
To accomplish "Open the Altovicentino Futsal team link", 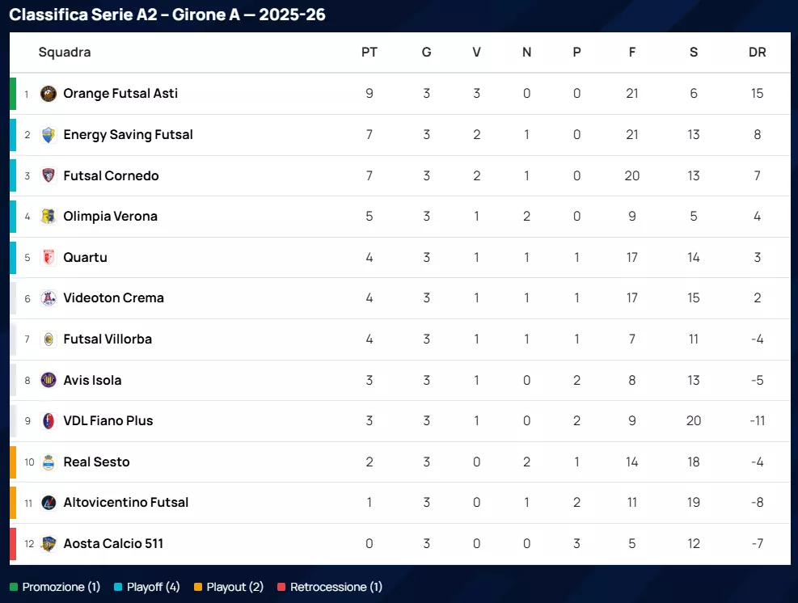I will tap(125, 503).
